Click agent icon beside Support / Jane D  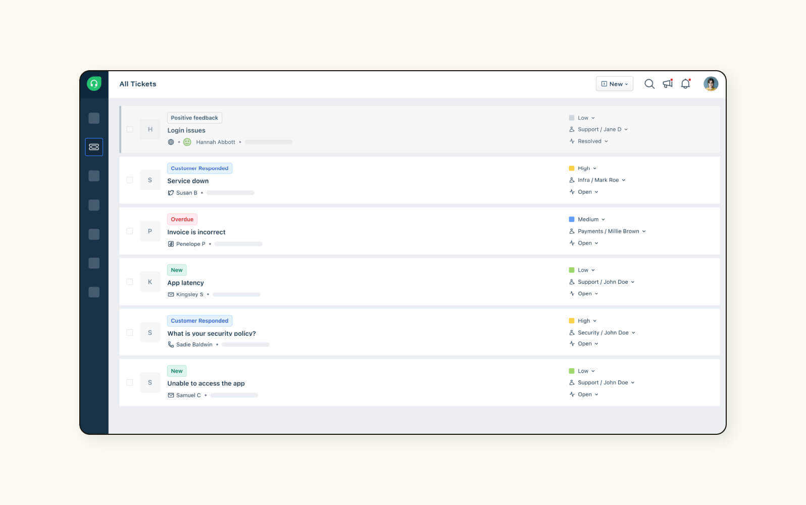[572, 129]
